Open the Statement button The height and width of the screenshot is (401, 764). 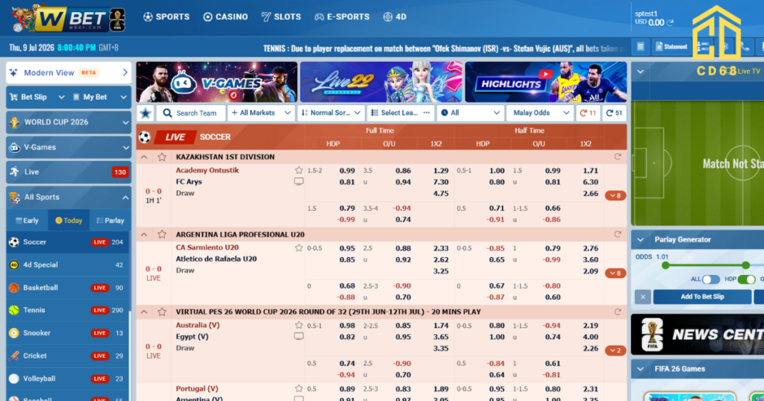pyautogui.click(x=671, y=47)
